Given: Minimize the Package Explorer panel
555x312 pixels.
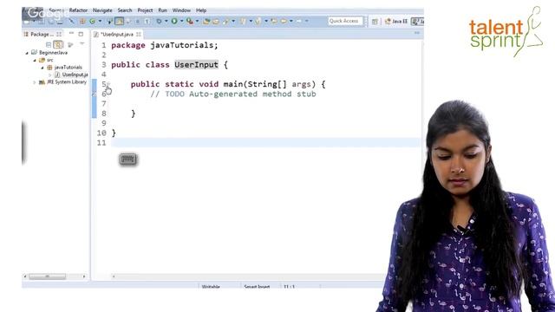Looking at the screenshot, I should point(71,34).
